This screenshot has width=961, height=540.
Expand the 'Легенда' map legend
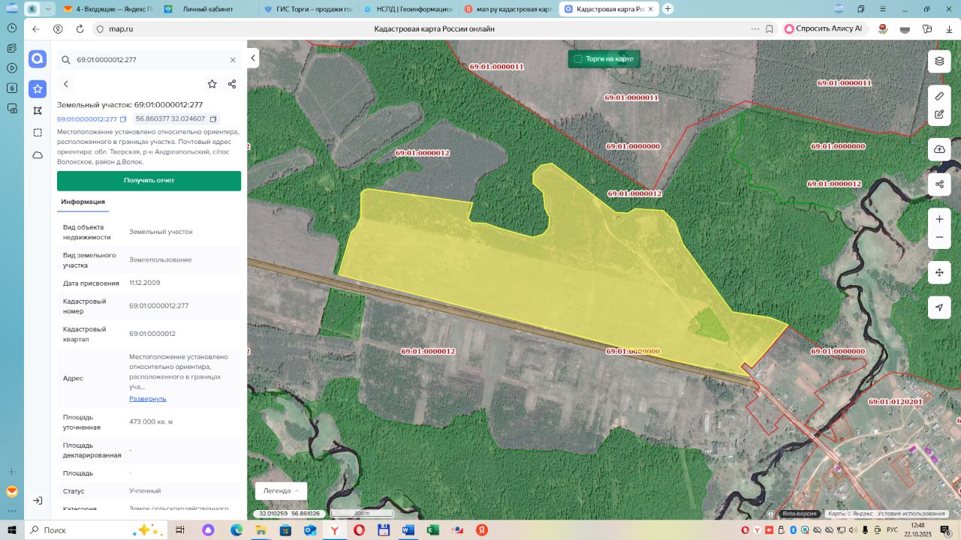[281, 490]
